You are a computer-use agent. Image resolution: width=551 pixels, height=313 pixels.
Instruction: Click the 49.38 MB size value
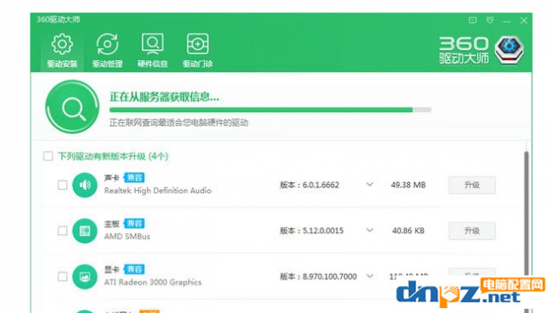pyautogui.click(x=408, y=185)
